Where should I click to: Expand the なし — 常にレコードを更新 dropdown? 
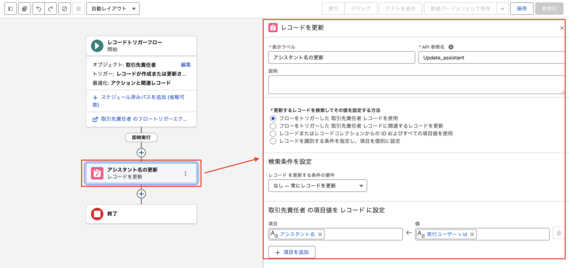point(317,185)
